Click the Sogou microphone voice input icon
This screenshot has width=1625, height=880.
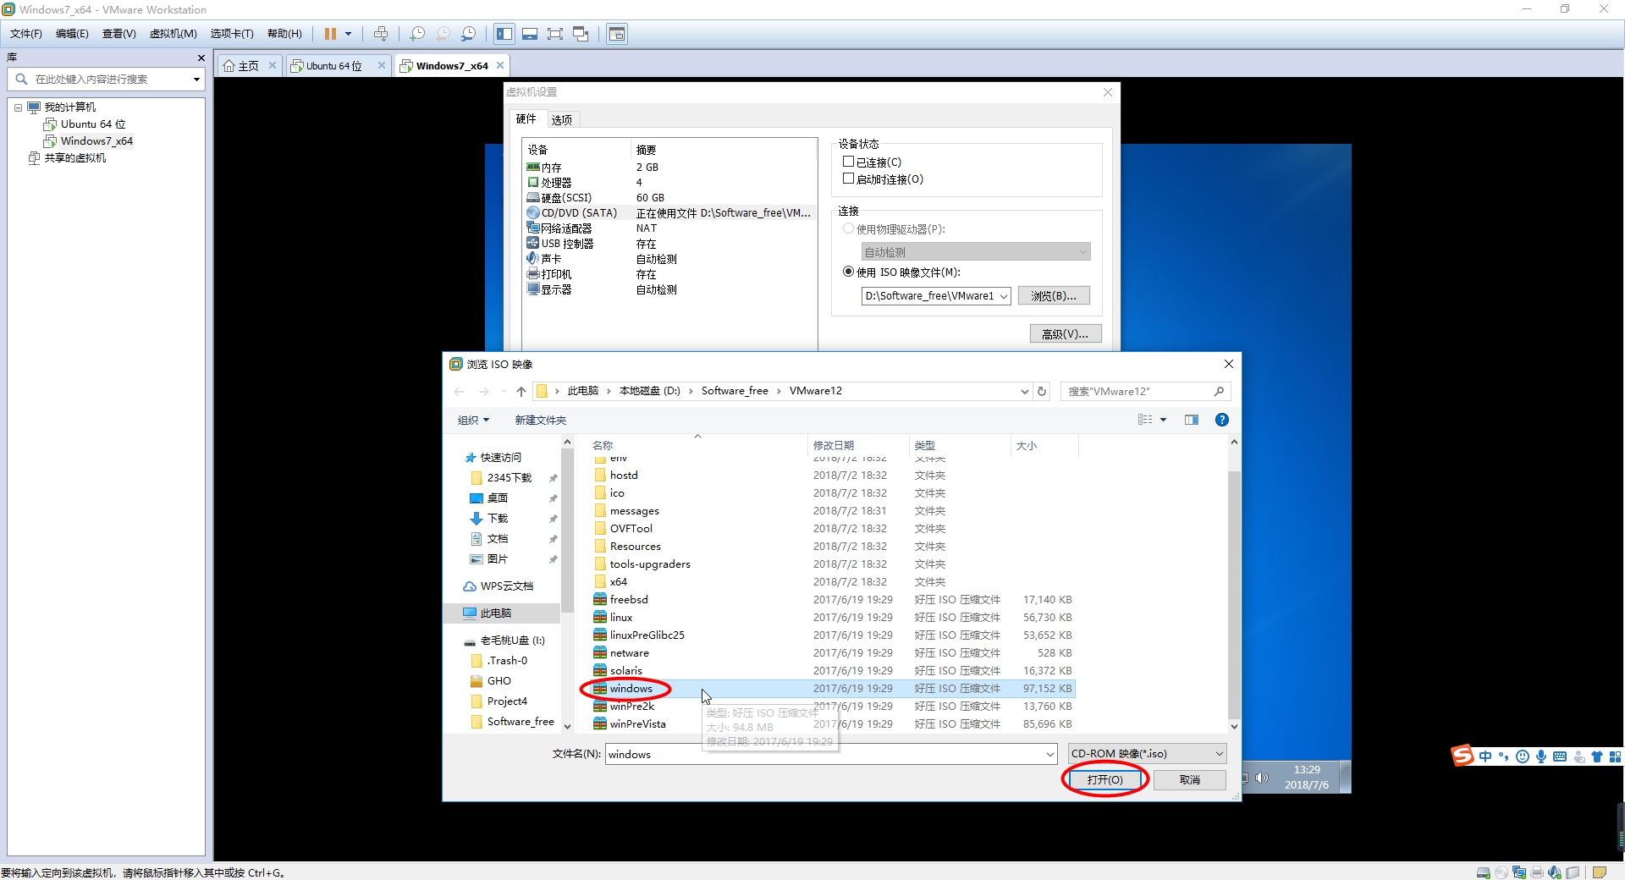[x=1541, y=756]
